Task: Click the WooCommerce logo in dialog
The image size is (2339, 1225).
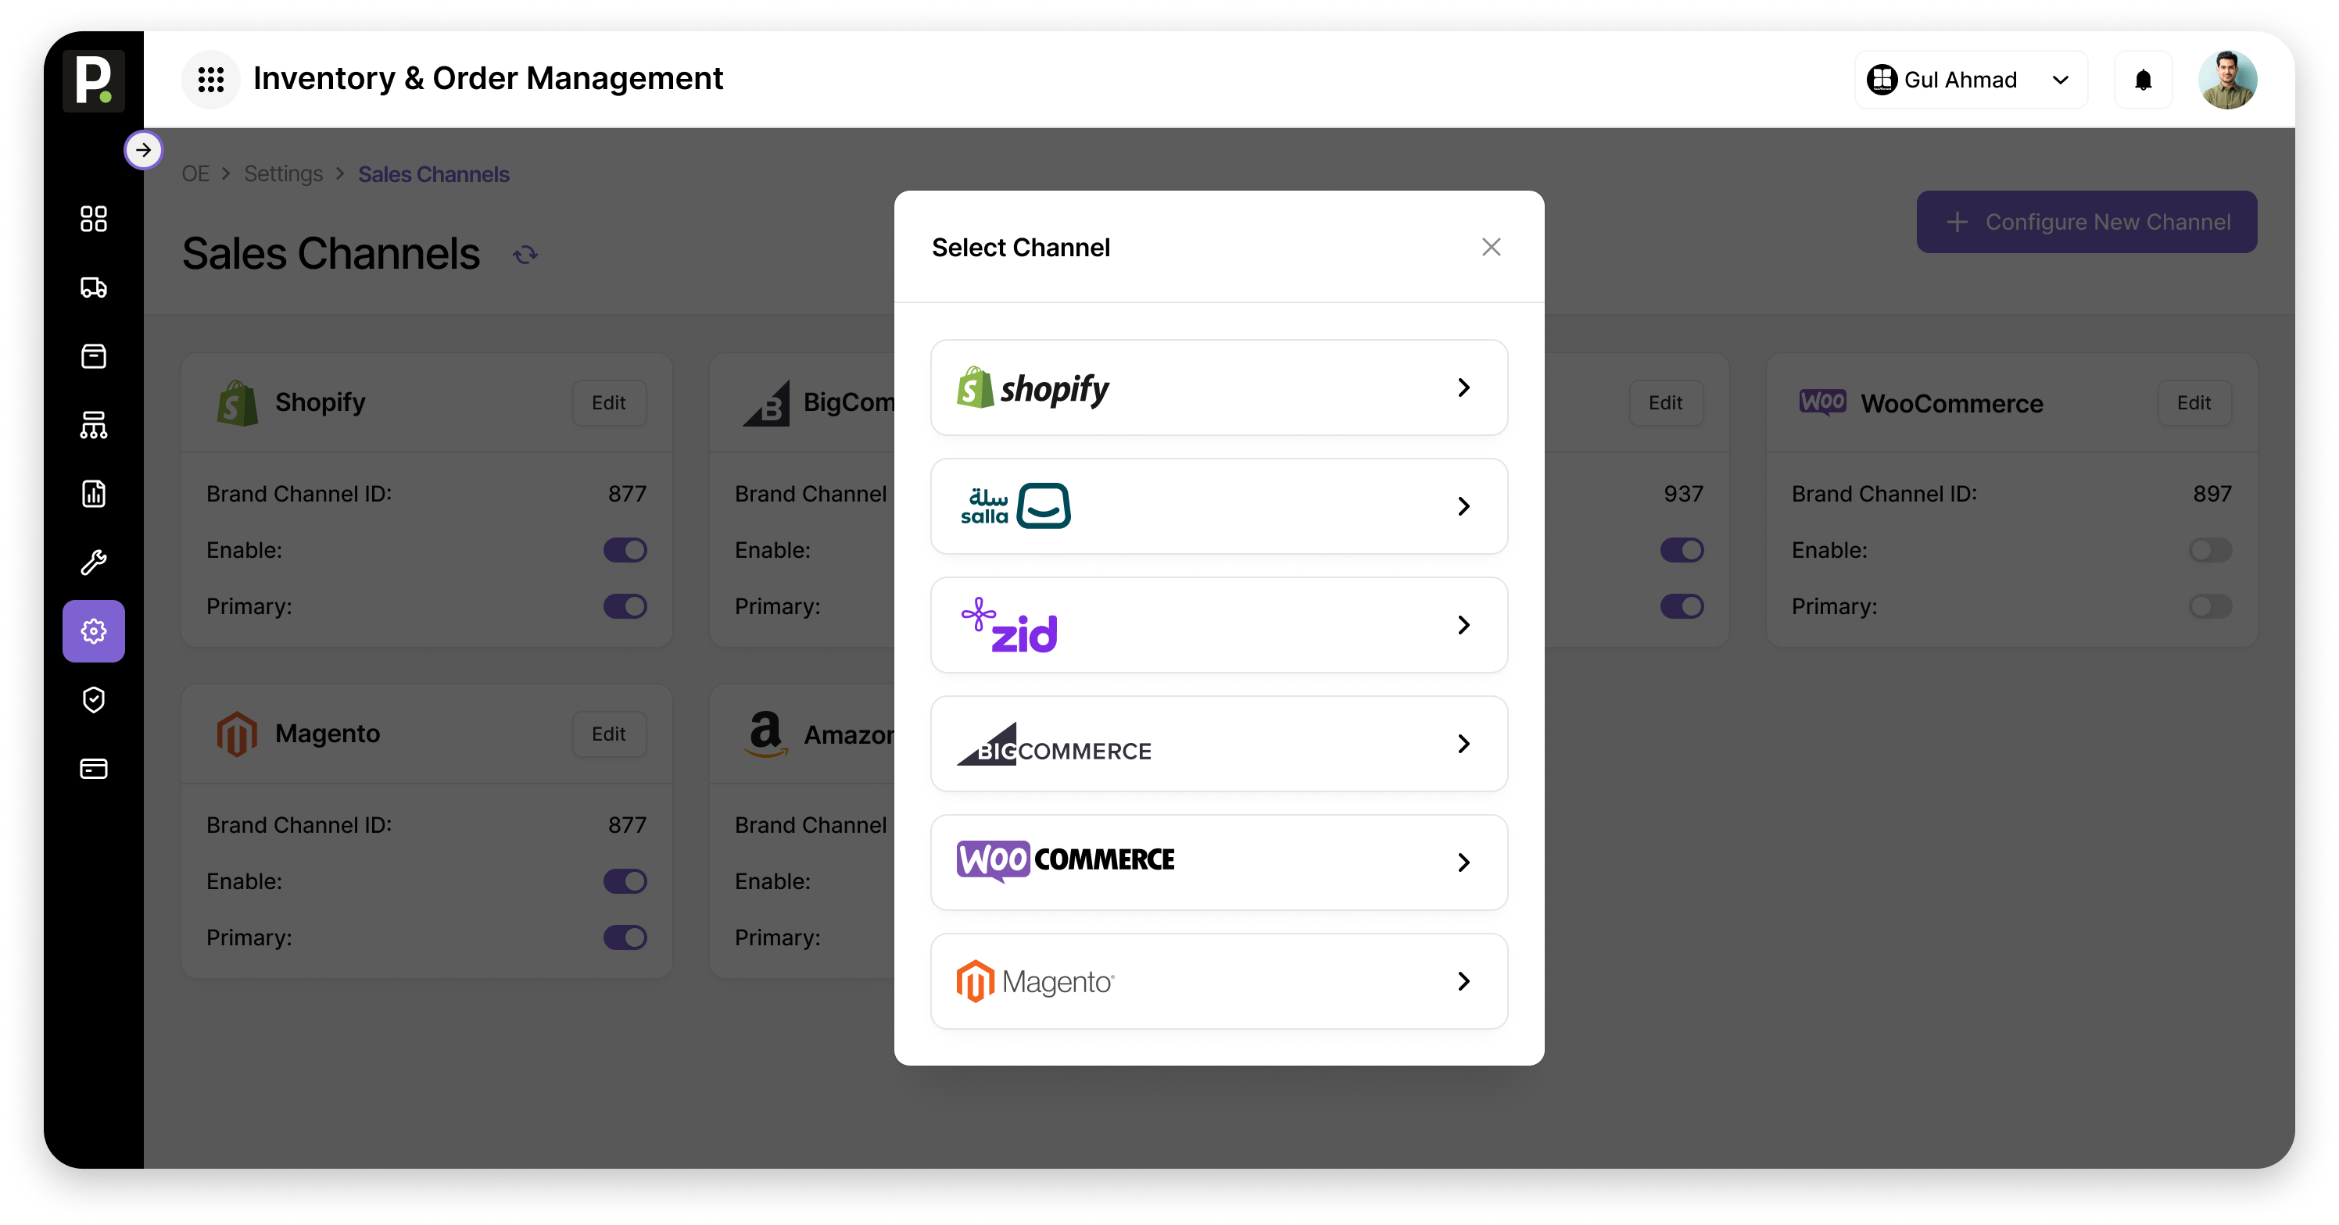Action: pos(1065,861)
